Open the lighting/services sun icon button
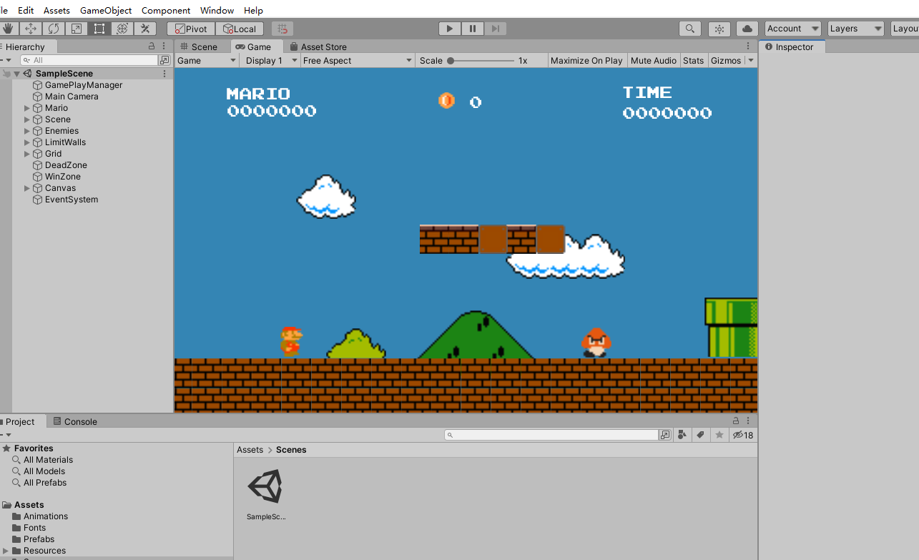Viewport: 919px width, 560px height. 719,29
